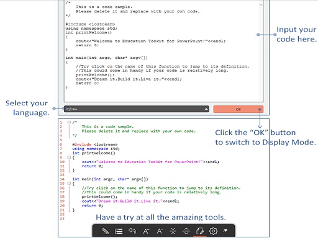The image size is (318, 238).
Task: Click the scroll-up arrow of code input box
Action: [261, 5]
